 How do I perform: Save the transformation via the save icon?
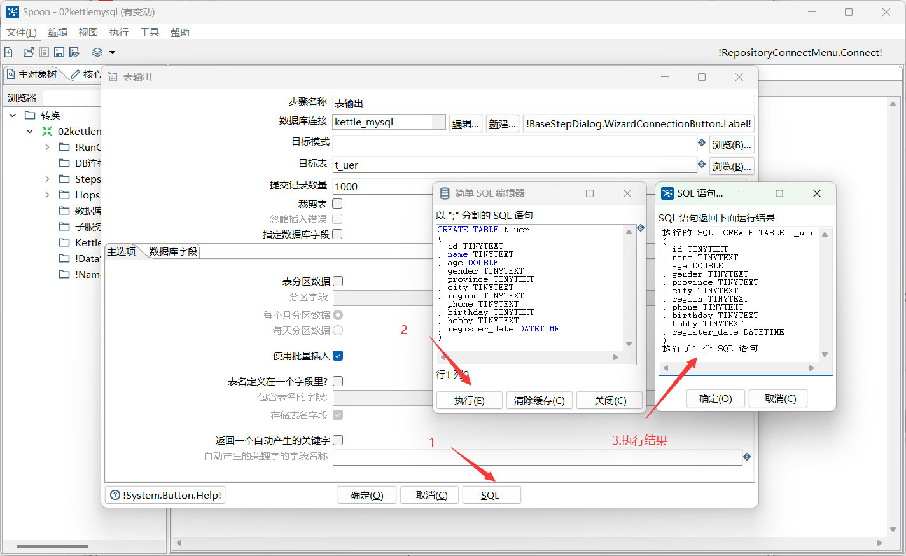pyautogui.click(x=59, y=52)
